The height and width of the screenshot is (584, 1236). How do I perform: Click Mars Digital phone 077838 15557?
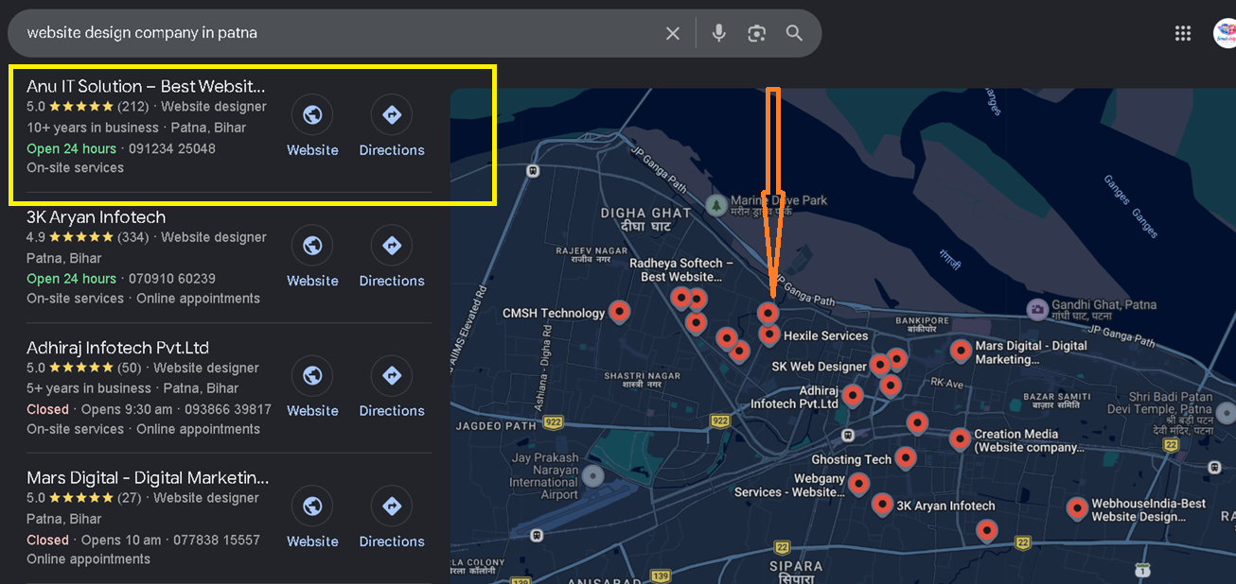[217, 540]
